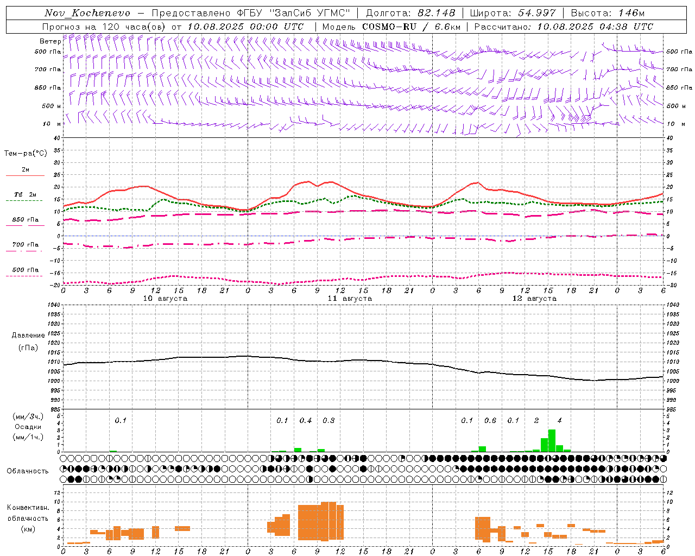
Task: Click the '0.3' precipitation amount value
Action: pyautogui.click(x=328, y=421)
